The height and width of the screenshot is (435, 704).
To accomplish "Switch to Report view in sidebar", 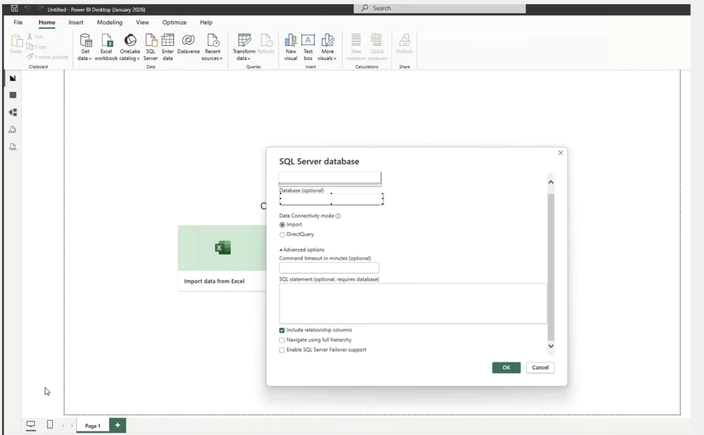I will (x=12, y=78).
